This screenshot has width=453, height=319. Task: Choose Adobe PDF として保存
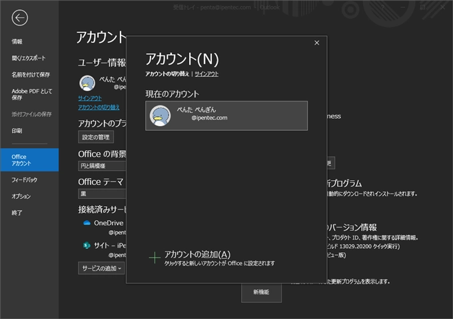click(x=32, y=94)
